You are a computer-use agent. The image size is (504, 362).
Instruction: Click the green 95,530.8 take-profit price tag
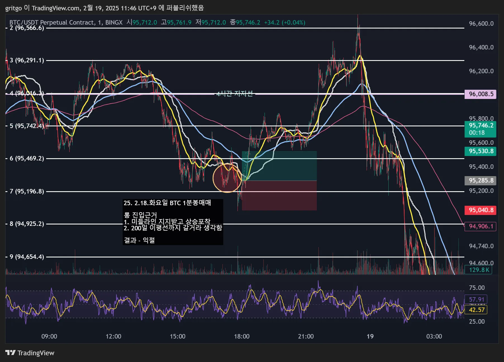(480, 151)
